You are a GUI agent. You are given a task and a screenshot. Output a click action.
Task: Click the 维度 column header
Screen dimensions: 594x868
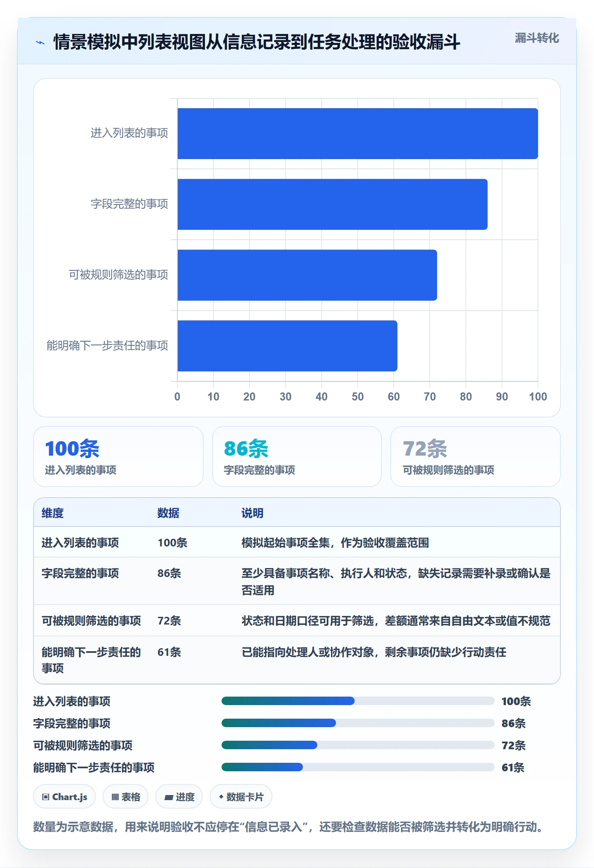(x=53, y=513)
